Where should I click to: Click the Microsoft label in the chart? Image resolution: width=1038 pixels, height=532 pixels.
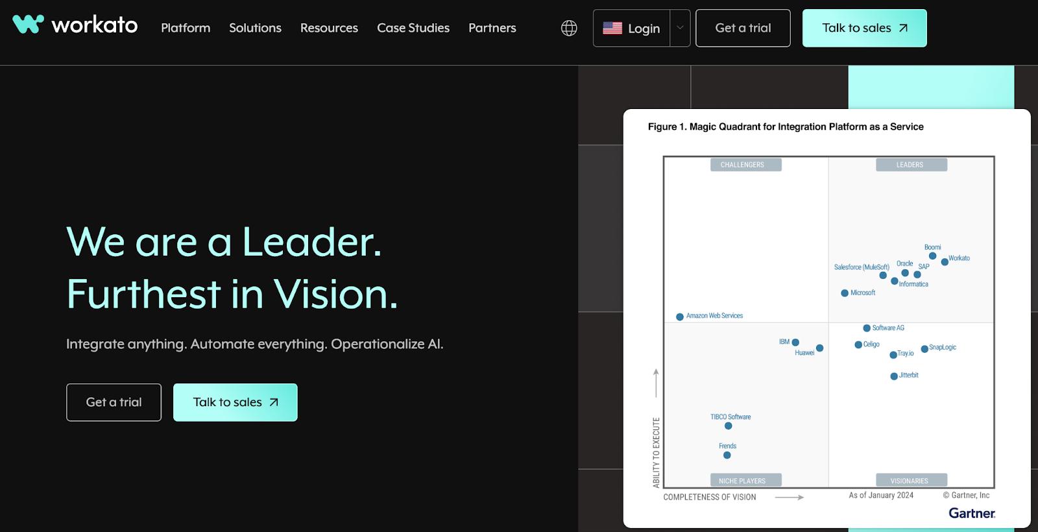point(863,293)
